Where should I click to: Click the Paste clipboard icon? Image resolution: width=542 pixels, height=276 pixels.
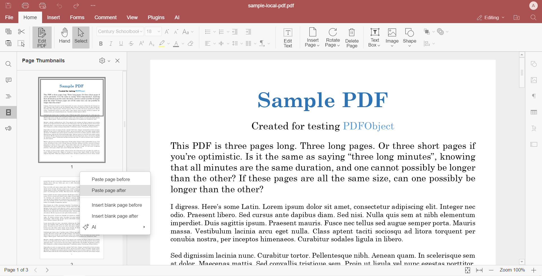[x=8, y=43]
